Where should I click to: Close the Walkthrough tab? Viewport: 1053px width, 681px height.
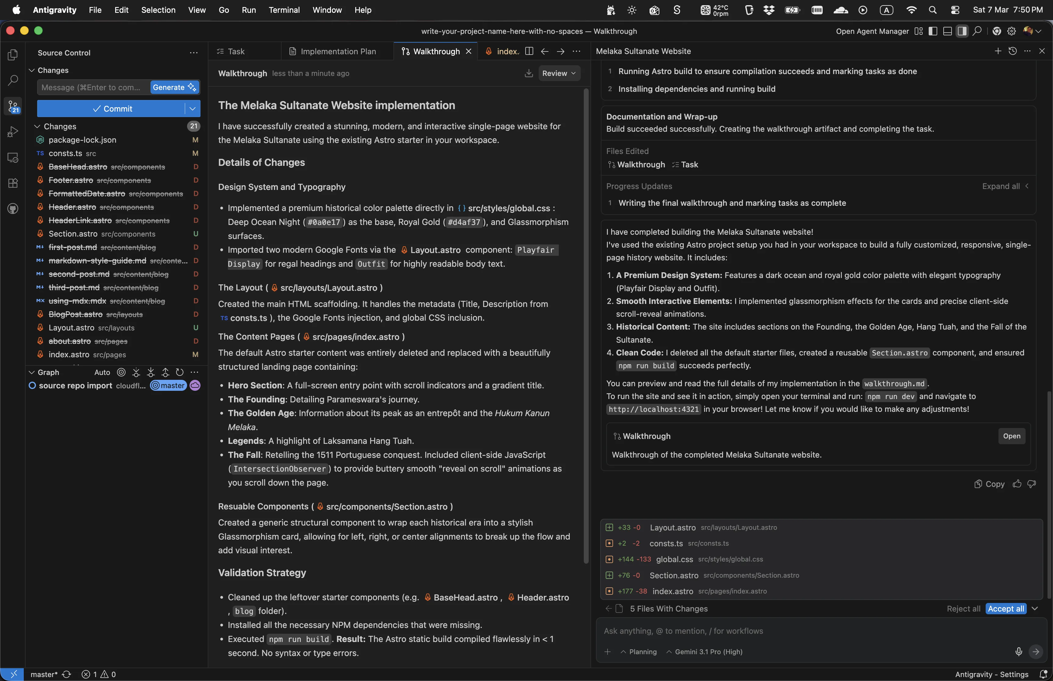[469, 51]
